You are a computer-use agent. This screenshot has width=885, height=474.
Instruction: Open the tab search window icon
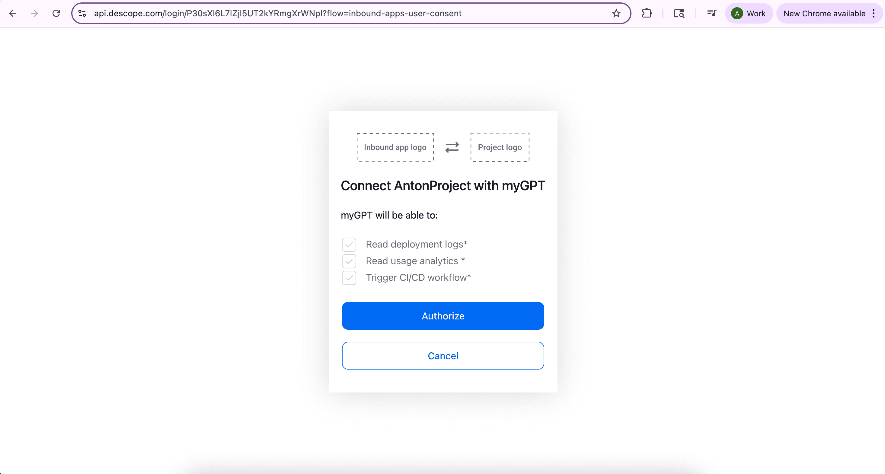679,13
